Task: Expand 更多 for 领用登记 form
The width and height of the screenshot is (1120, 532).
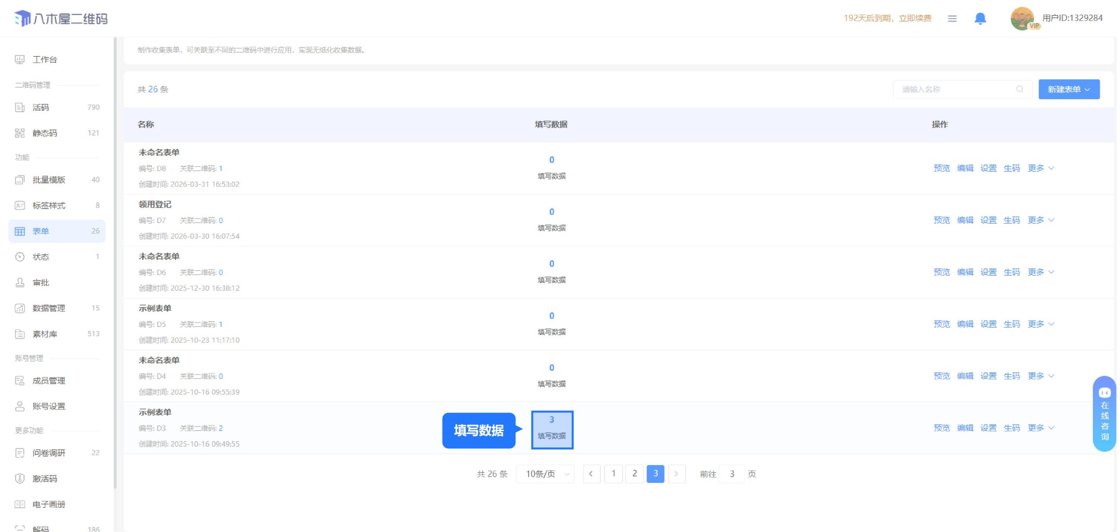Action: pyautogui.click(x=1041, y=220)
